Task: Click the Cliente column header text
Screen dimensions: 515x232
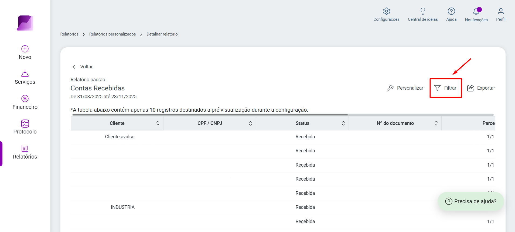Action: (x=117, y=123)
